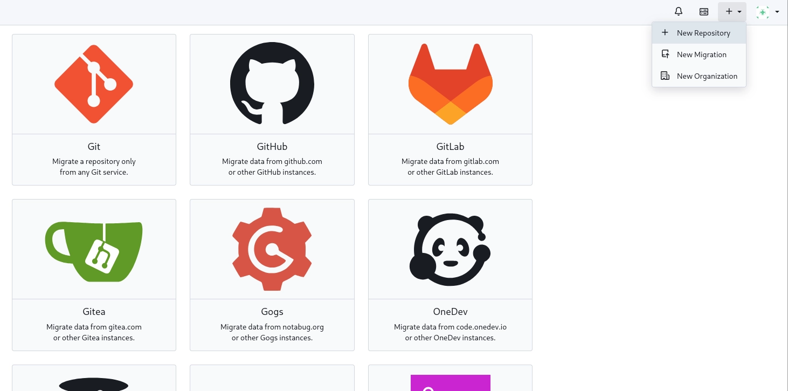Select New Organization menu entry
Image resolution: width=788 pixels, height=391 pixels.
[707, 76]
